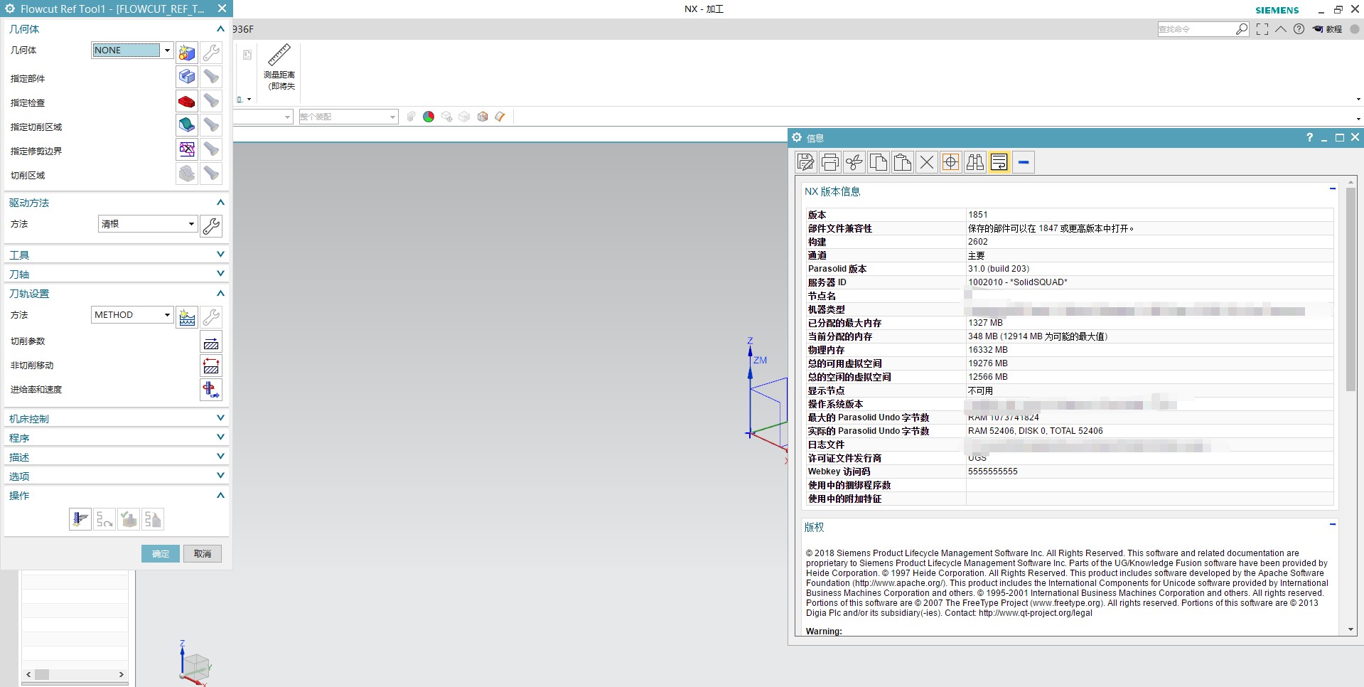Click the new method icon beside METHOD dropdown

point(187,317)
